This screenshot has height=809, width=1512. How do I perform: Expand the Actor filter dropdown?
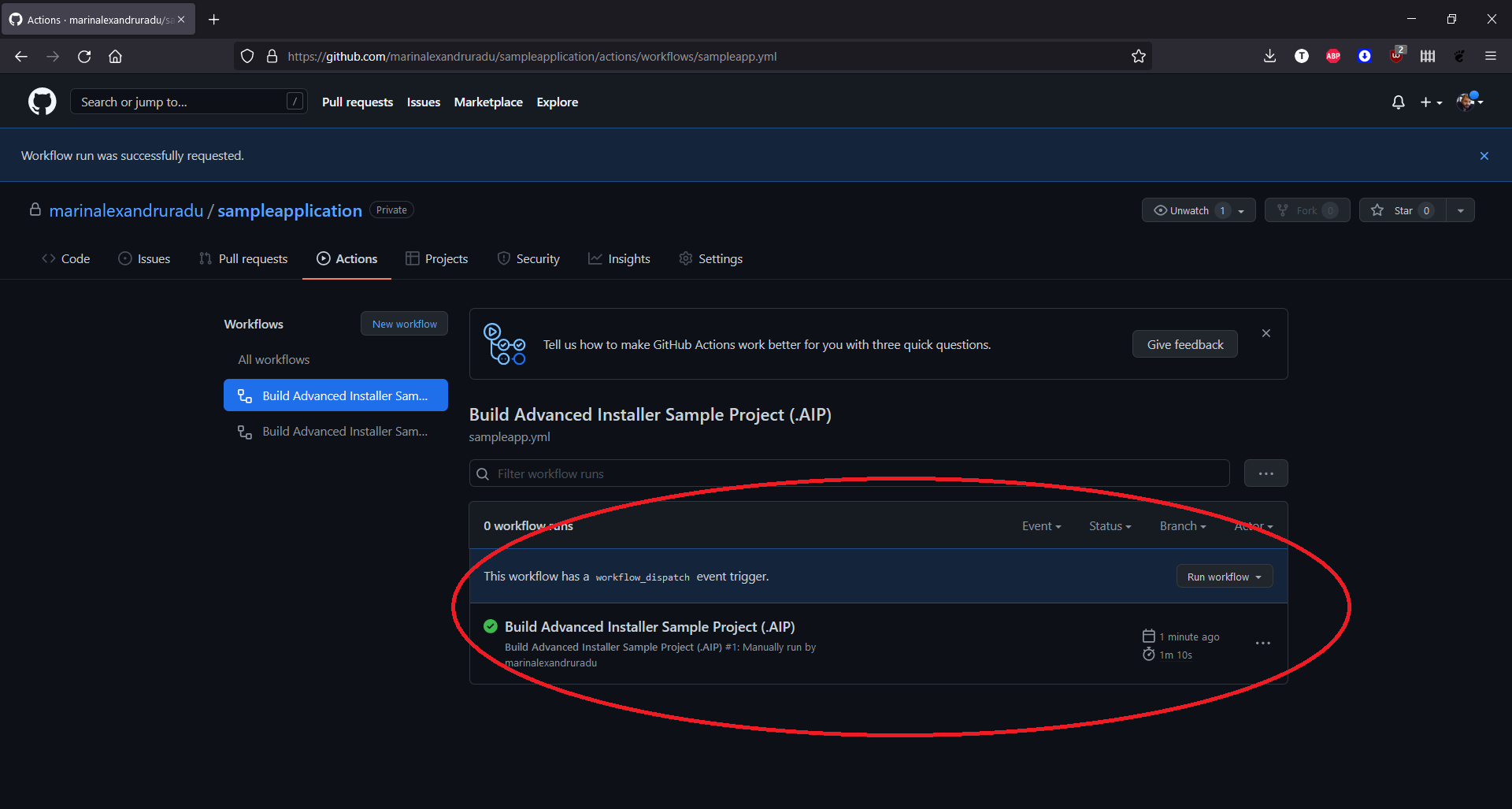[x=1253, y=526]
